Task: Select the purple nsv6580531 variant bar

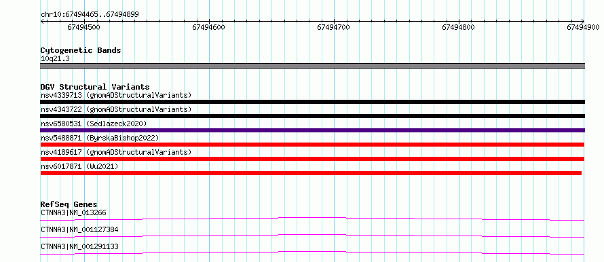Action: click(x=312, y=130)
